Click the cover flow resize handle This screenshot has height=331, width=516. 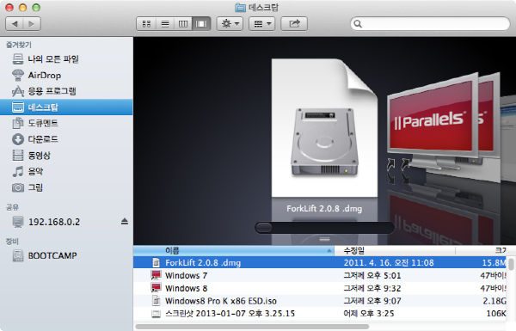[x=324, y=239]
